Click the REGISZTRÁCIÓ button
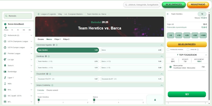Screen dimensions: 212x106 point(198,5)
